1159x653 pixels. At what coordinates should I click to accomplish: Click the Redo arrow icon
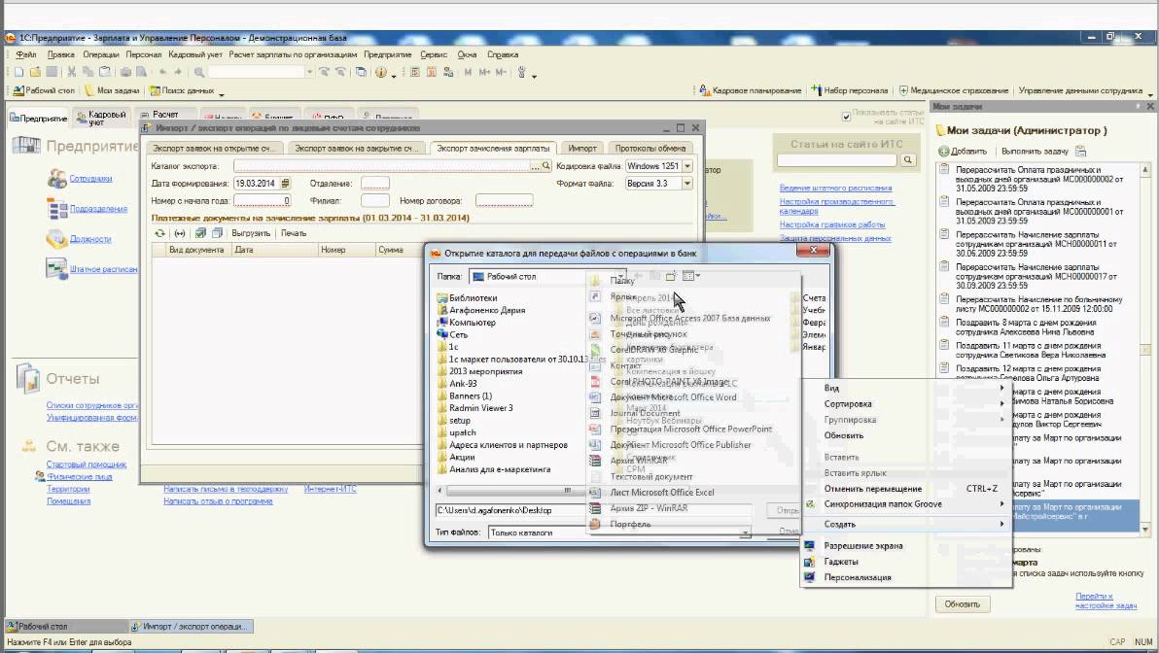179,72
